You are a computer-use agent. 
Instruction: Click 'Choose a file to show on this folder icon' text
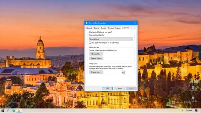[x=103, y=51]
